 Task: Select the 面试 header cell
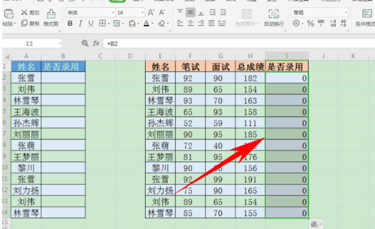[x=220, y=66]
